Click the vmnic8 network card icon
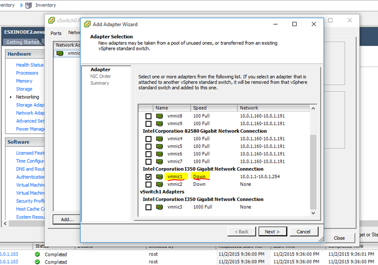378x265 pixels. pyautogui.click(x=159, y=116)
